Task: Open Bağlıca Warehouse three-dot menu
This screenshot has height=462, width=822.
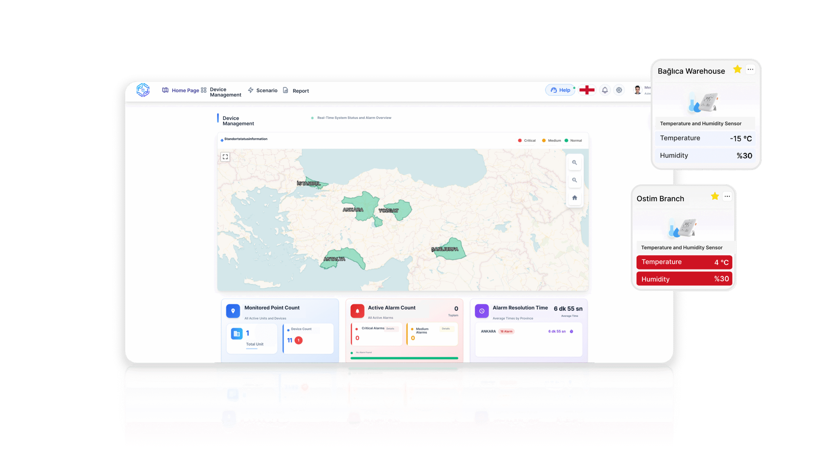Action: [x=750, y=69]
